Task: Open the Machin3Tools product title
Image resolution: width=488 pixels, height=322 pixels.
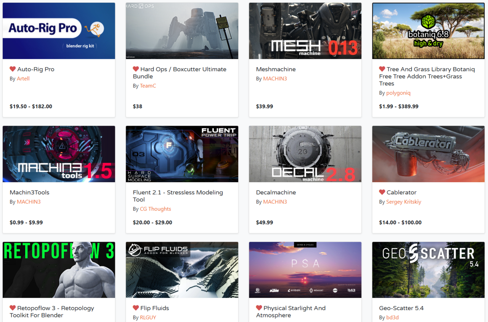Action: point(29,192)
